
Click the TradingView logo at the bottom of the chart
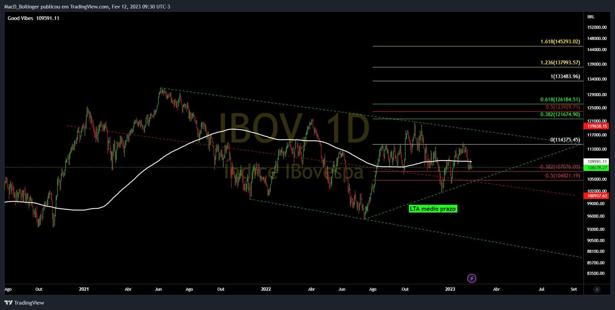click(x=24, y=303)
